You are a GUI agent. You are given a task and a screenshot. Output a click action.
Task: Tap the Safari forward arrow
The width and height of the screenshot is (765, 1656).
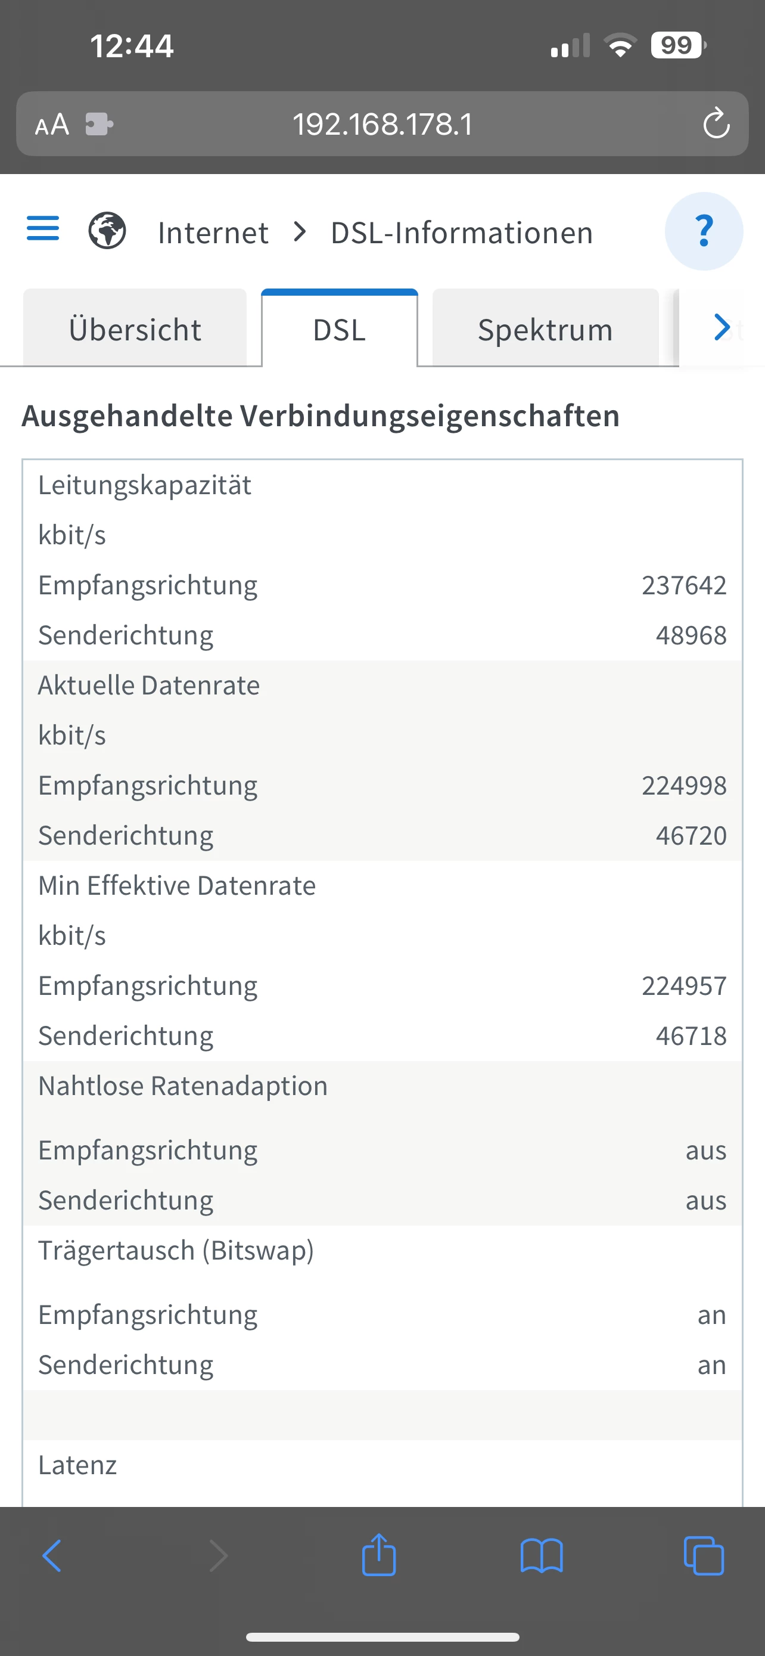(219, 1556)
